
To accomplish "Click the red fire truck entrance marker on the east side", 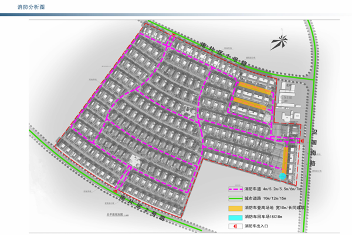I will pyautogui.click(x=302, y=141).
